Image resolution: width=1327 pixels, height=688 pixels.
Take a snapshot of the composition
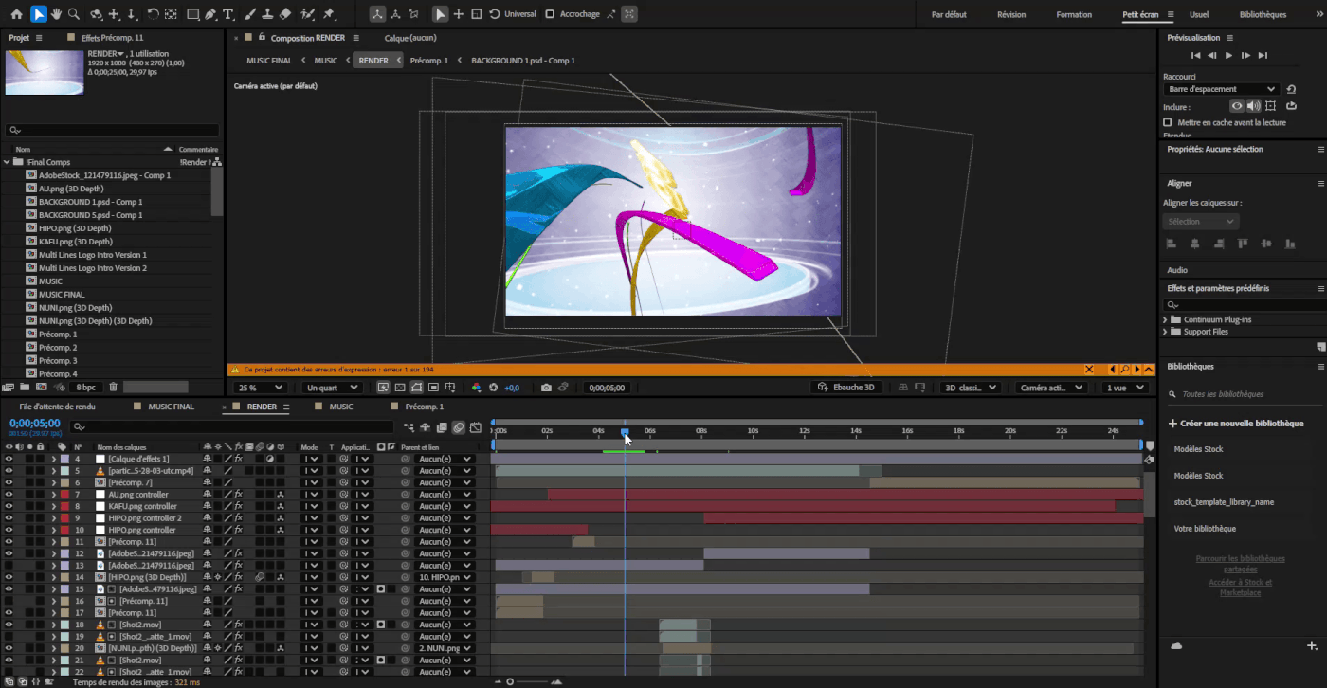(x=545, y=387)
